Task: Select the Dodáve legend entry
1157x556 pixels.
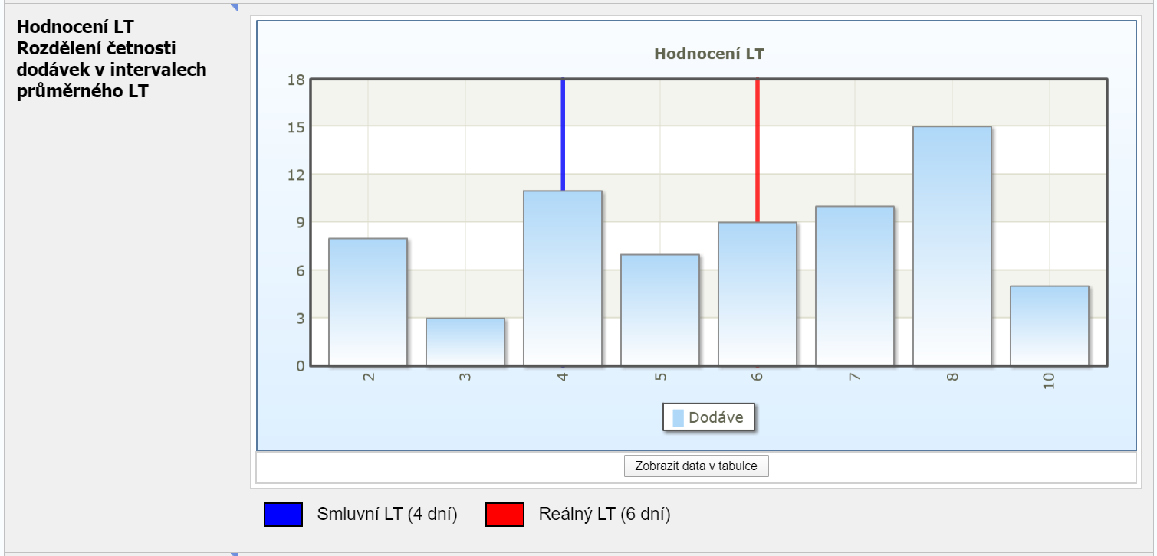Action: click(x=708, y=418)
